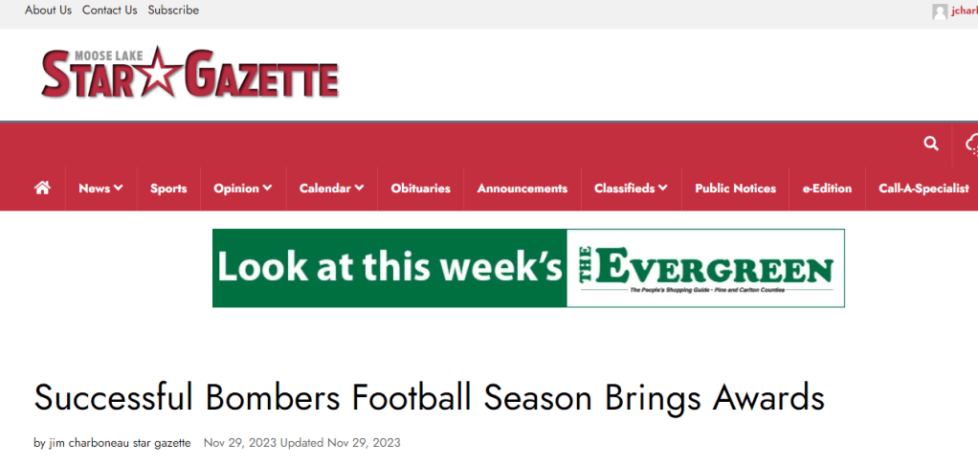Open the Calendar dropdown menu
The image size is (978, 466).
click(x=331, y=189)
